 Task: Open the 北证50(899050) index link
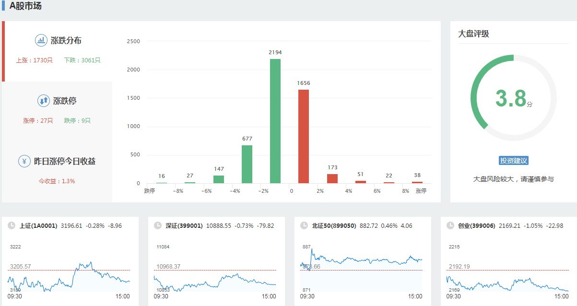coord(334,225)
